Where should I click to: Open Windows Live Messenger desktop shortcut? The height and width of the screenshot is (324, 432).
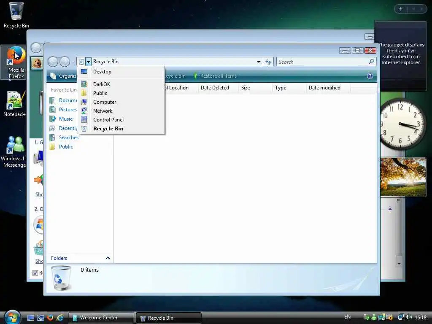point(14,151)
